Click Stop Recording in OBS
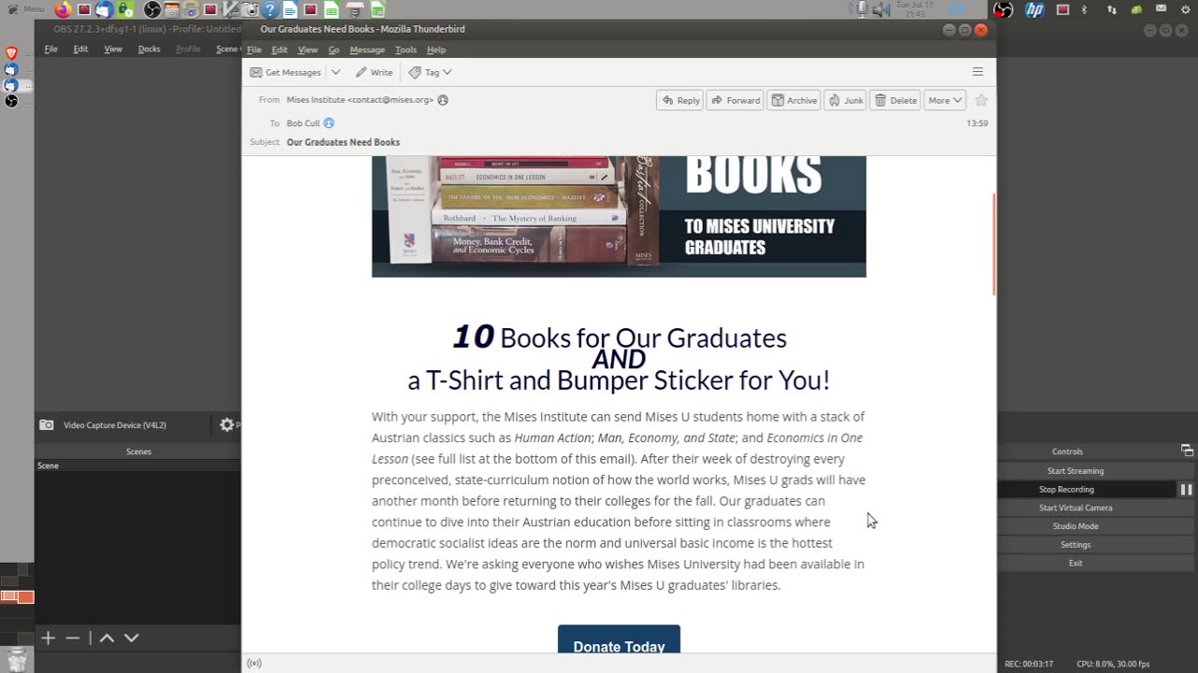This screenshot has width=1198, height=673. (1066, 490)
